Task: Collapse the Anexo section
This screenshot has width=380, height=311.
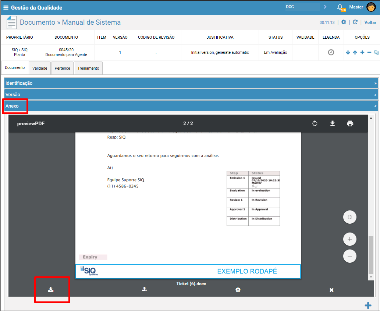Action: point(191,106)
